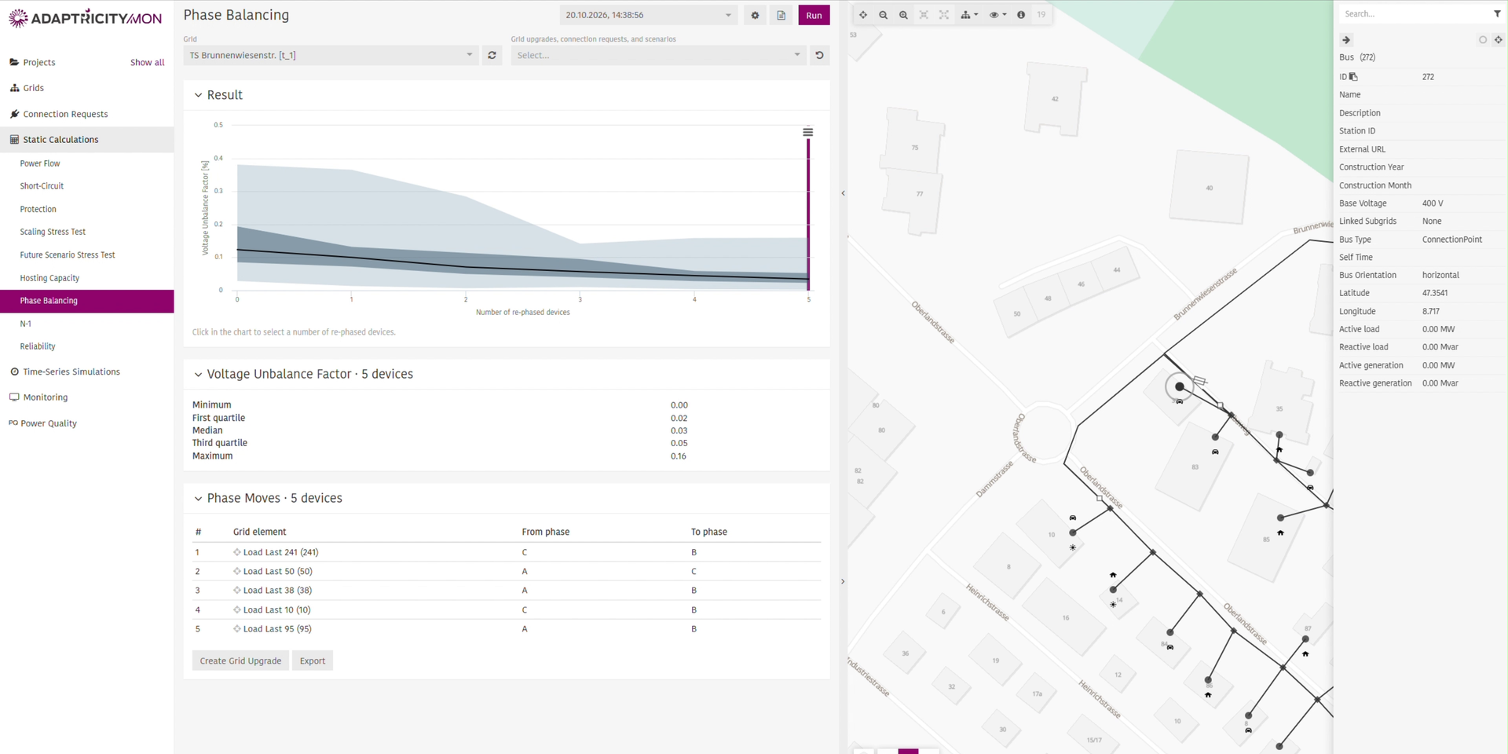Viewport: 1508px width, 754px height.
Task: Zoom out on the map
Action: tap(884, 15)
